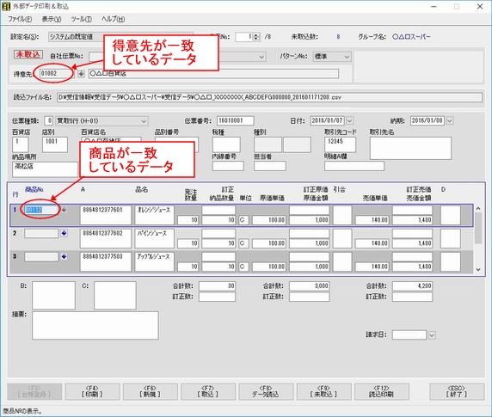Click the code cell 8864812377602
The height and width of the screenshot is (417, 492).
point(106,239)
